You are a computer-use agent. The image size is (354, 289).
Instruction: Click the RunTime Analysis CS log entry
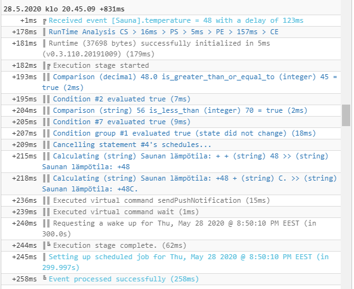[171, 32]
